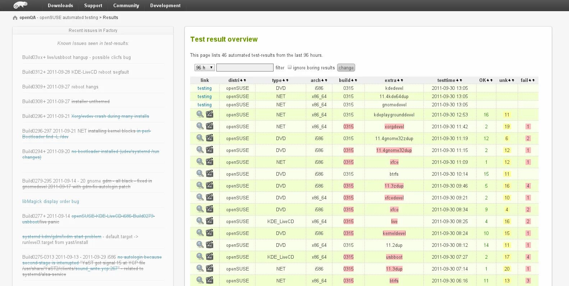
Task: Click Recent issues in Factory heading
Action: (x=93, y=31)
